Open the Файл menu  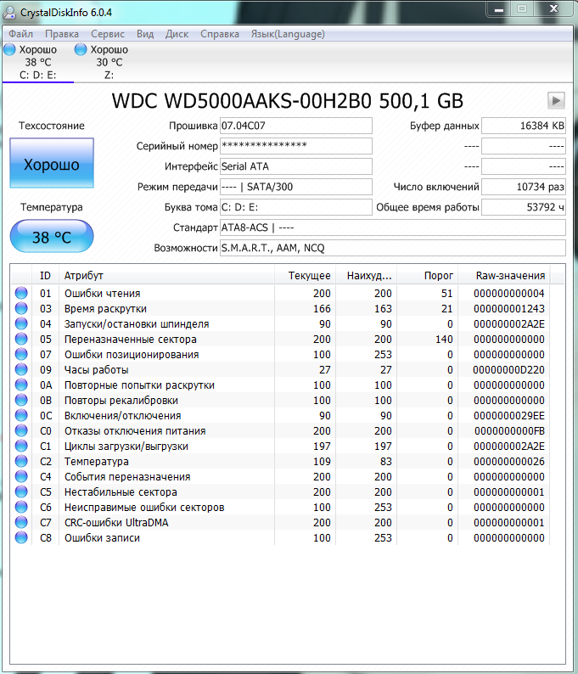click(20, 34)
